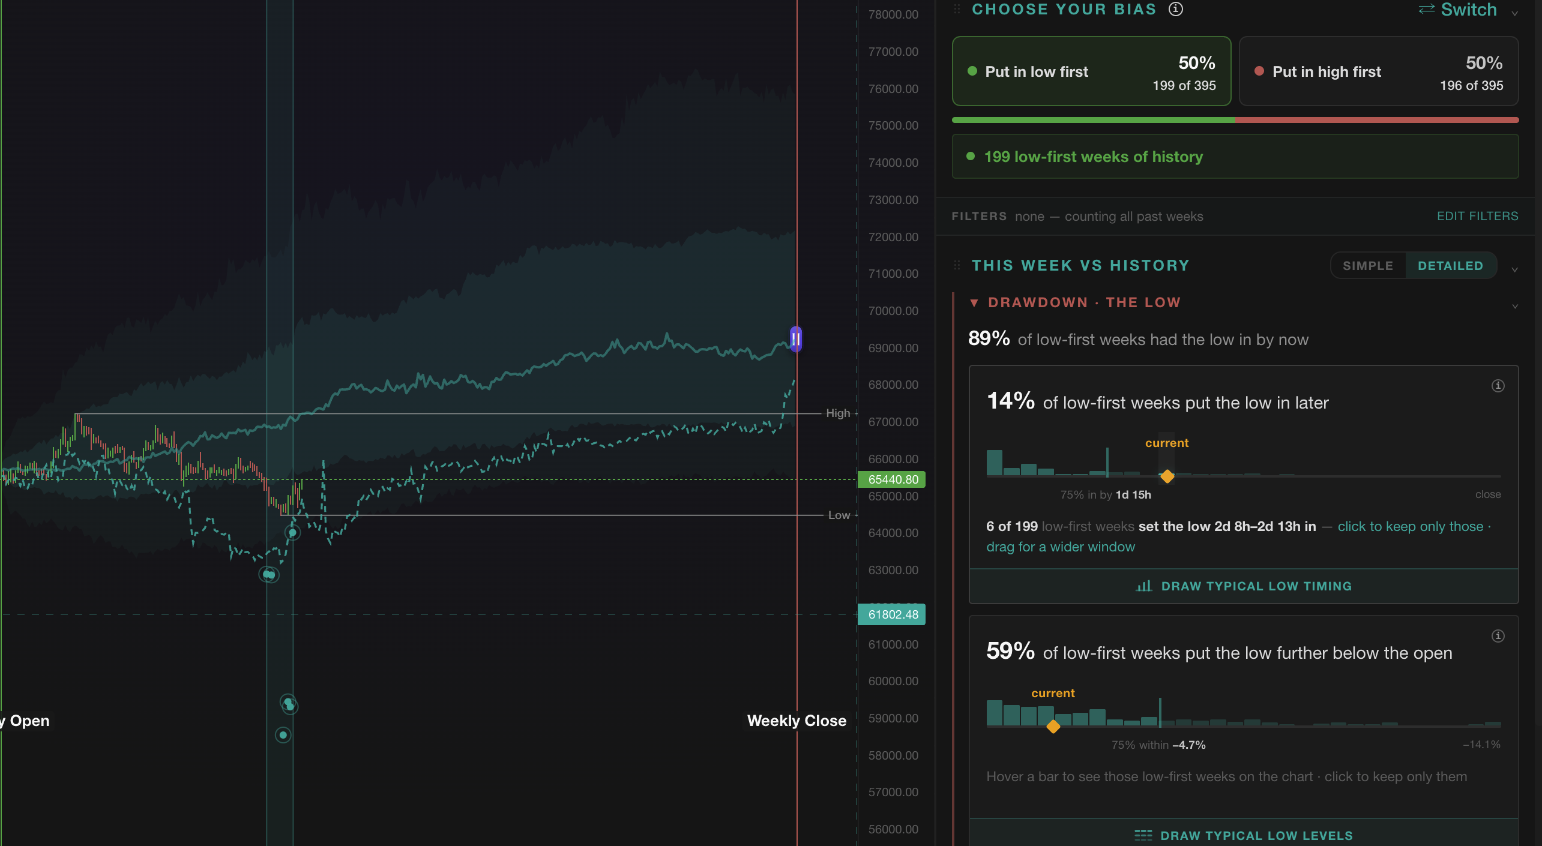Switch view to Simple mode
Screen dimensions: 1542x846
click(1368, 266)
